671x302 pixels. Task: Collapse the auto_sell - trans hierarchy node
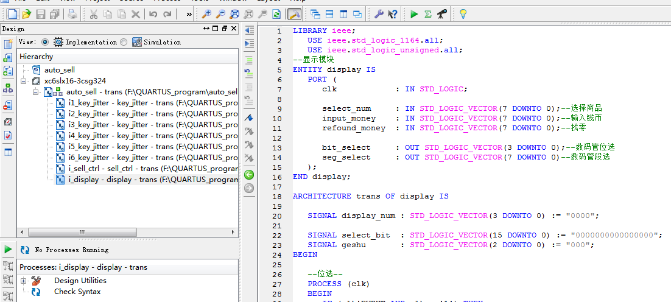point(35,92)
